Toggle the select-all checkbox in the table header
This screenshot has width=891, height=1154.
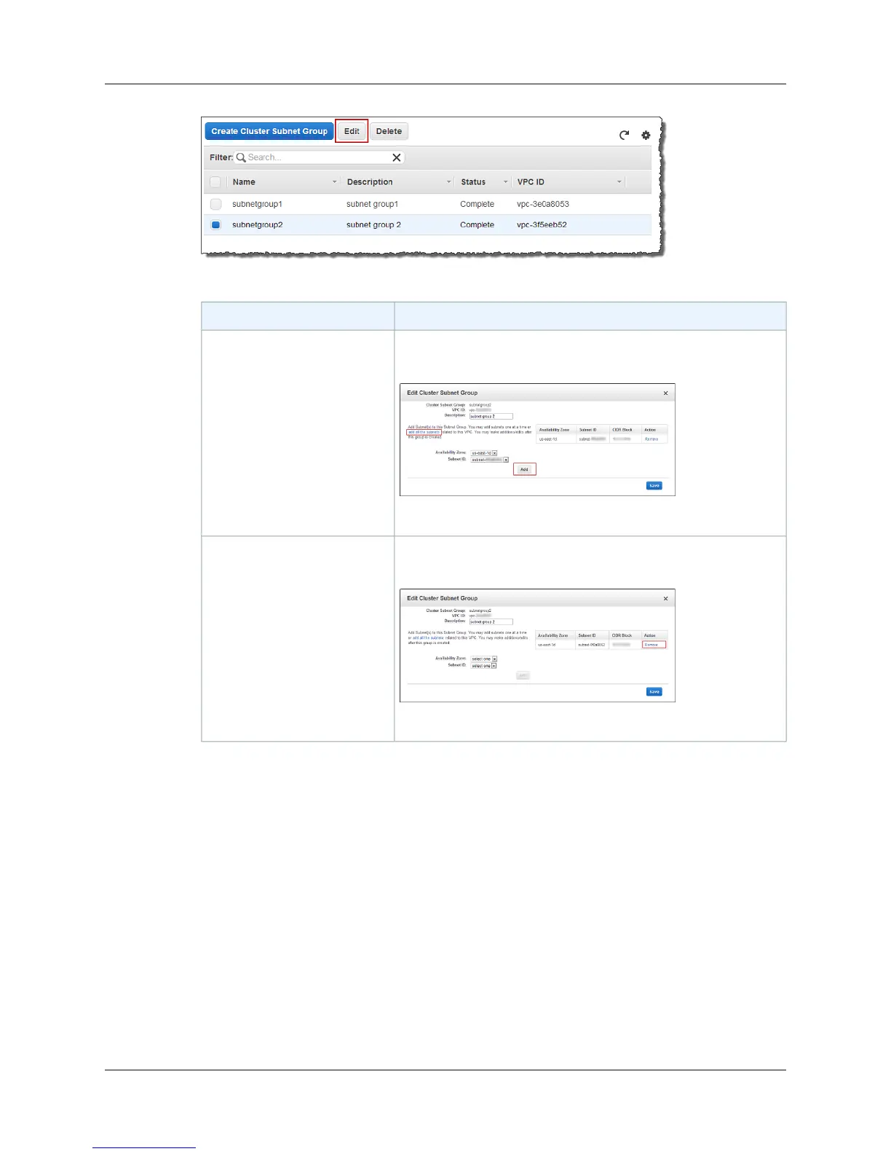(x=215, y=182)
